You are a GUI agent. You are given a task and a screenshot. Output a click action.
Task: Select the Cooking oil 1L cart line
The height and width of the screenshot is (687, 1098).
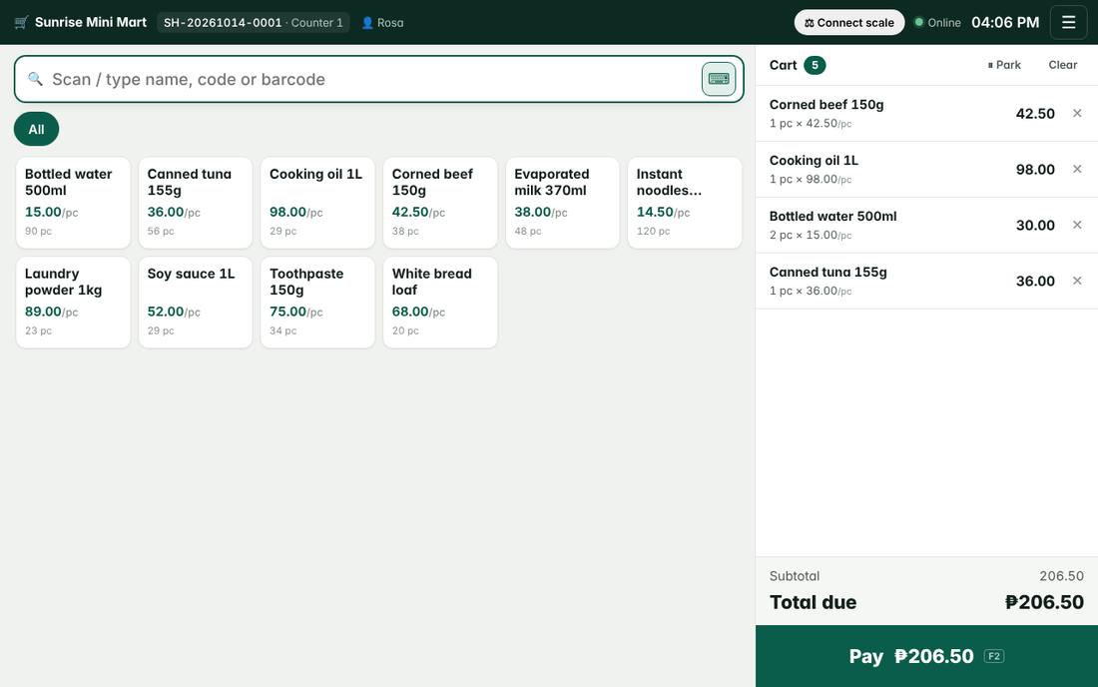point(926,170)
